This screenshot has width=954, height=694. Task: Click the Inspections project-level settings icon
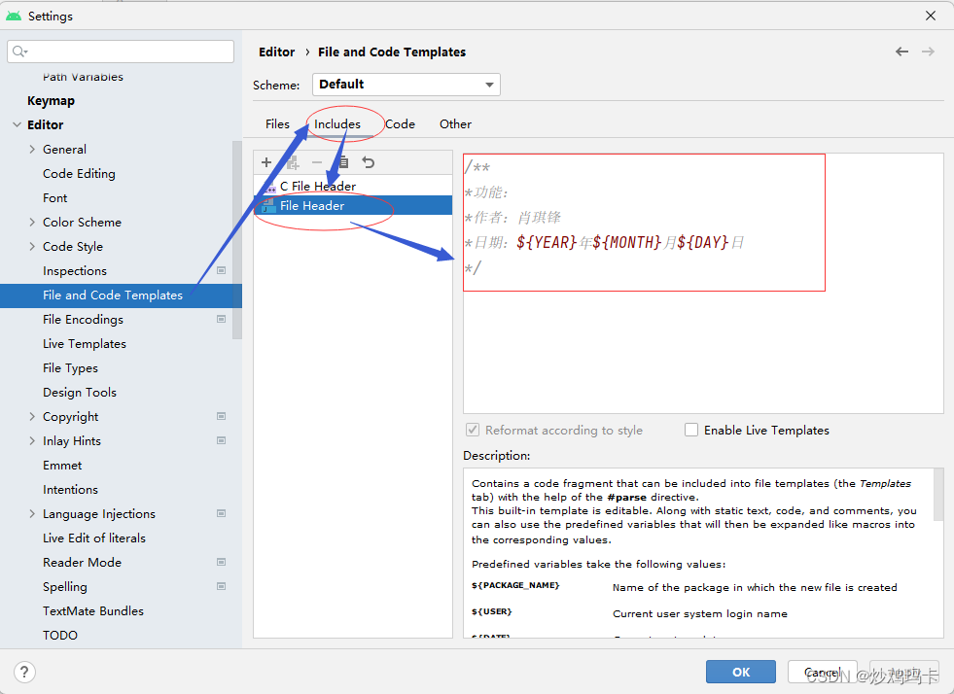[222, 270]
